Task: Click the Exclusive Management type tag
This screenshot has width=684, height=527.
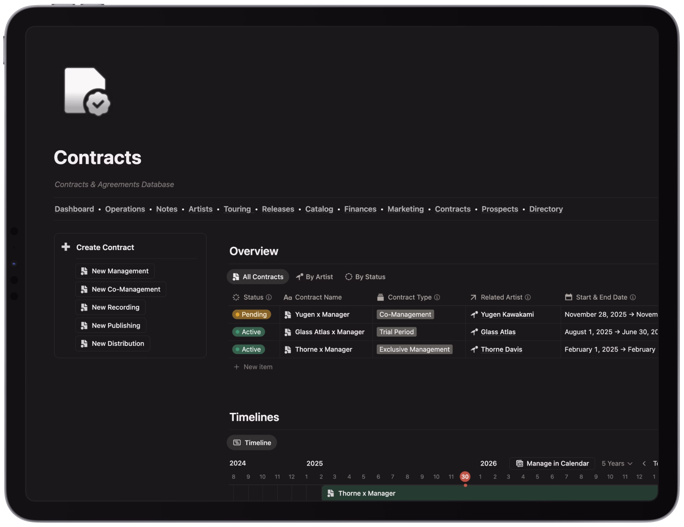Action: [x=415, y=349]
